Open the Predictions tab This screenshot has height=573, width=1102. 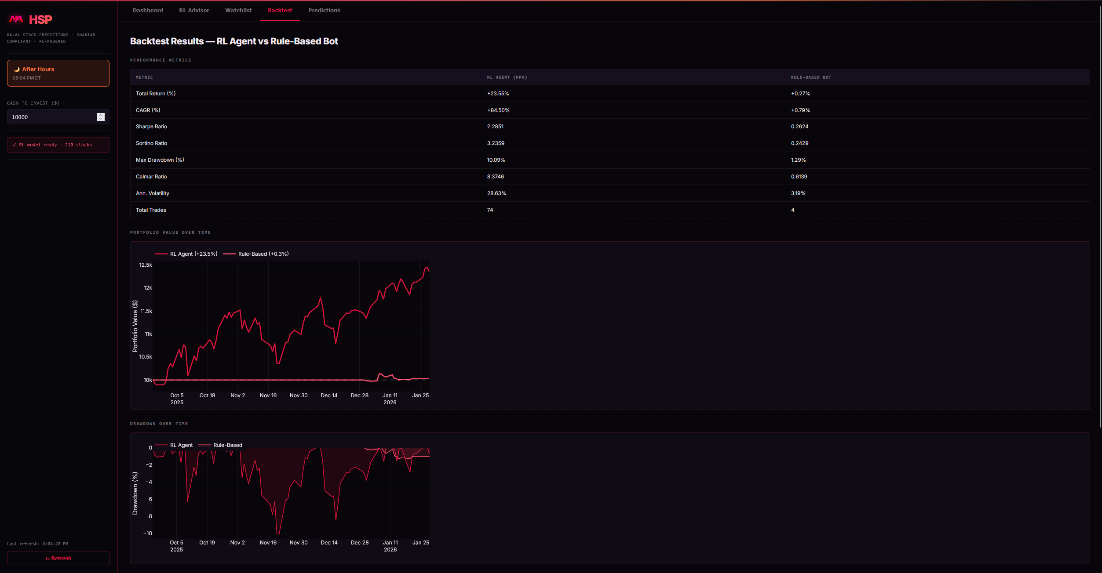(x=324, y=10)
